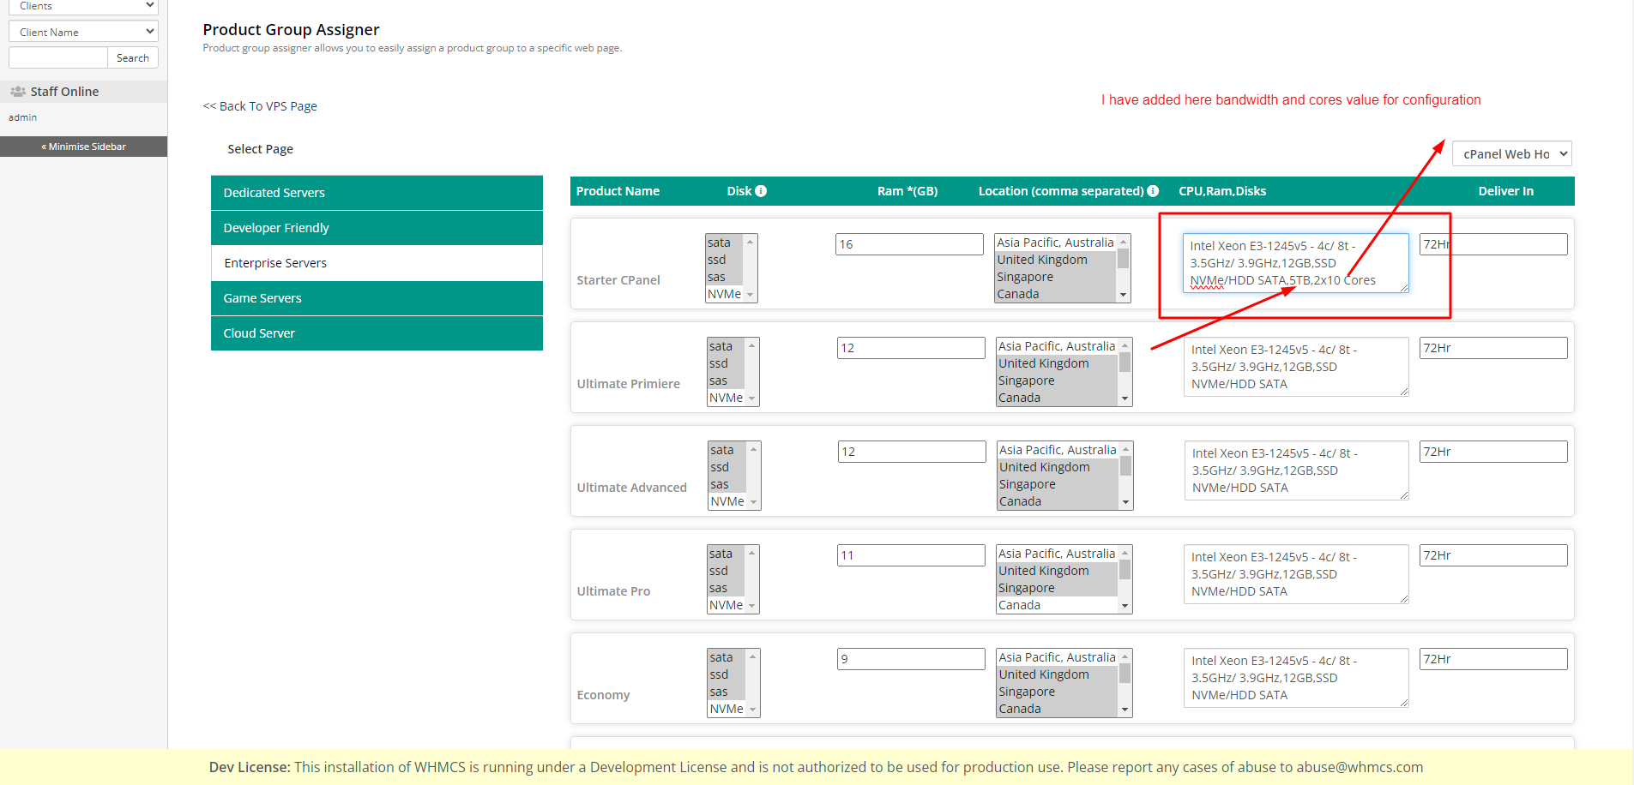1634x785 pixels.
Task: Choose United Kingdom location for Ultimate Pro
Action: coord(1043,571)
